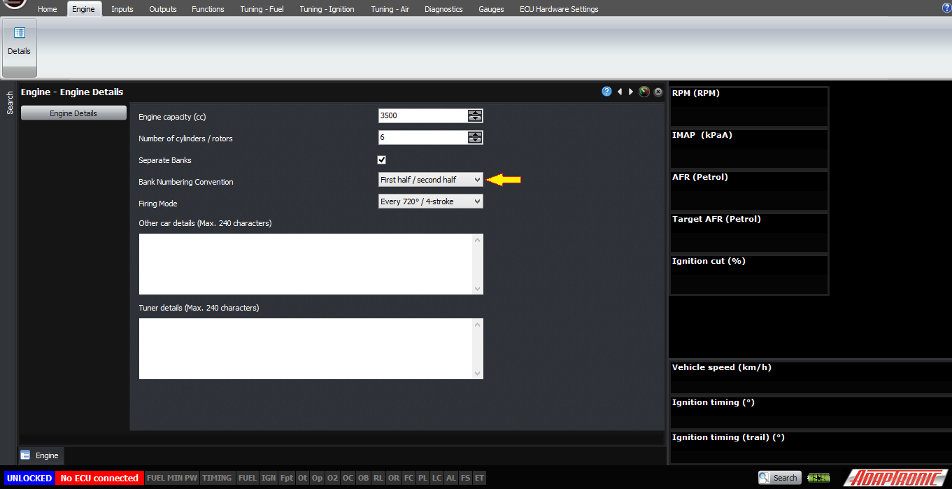952x489 pixels.
Task: Decrease Engine capacity value
Action: pos(476,119)
